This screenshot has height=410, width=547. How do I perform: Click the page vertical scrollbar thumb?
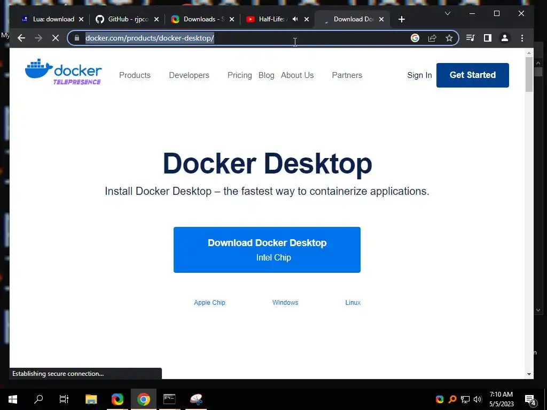click(x=529, y=74)
